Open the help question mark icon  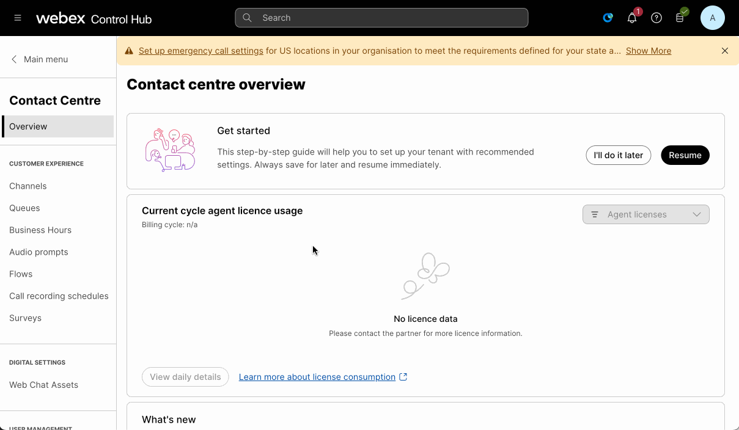pyautogui.click(x=656, y=18)
